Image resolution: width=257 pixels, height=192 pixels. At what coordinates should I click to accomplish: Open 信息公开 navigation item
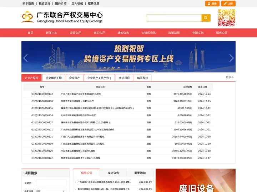[x=222, y=33]
